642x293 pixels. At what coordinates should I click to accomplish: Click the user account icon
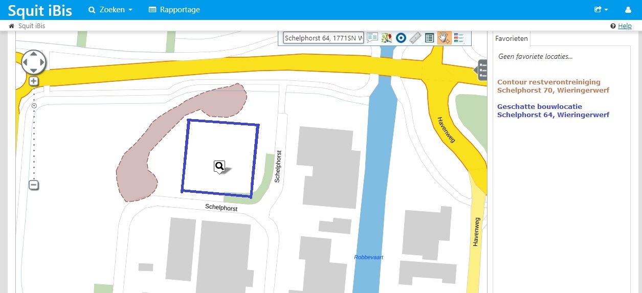[628, 10]
